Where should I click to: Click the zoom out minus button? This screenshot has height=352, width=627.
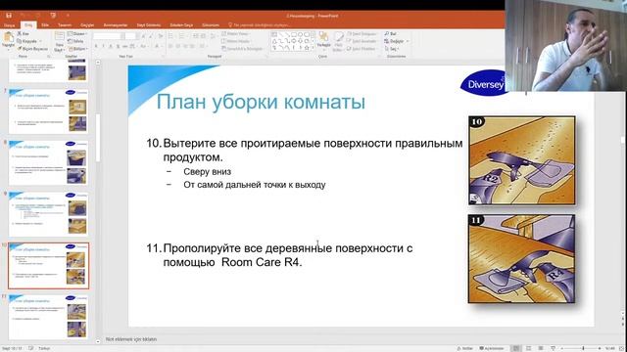pyautogui.click(x=562, y=348)
